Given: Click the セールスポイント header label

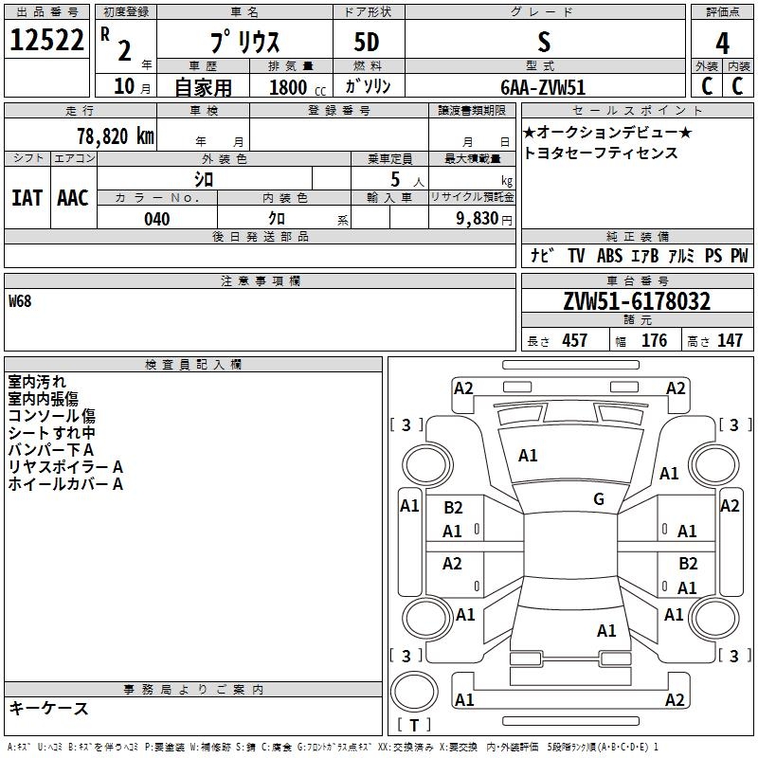Looking at the screenshot, I should tap(637, 110).
